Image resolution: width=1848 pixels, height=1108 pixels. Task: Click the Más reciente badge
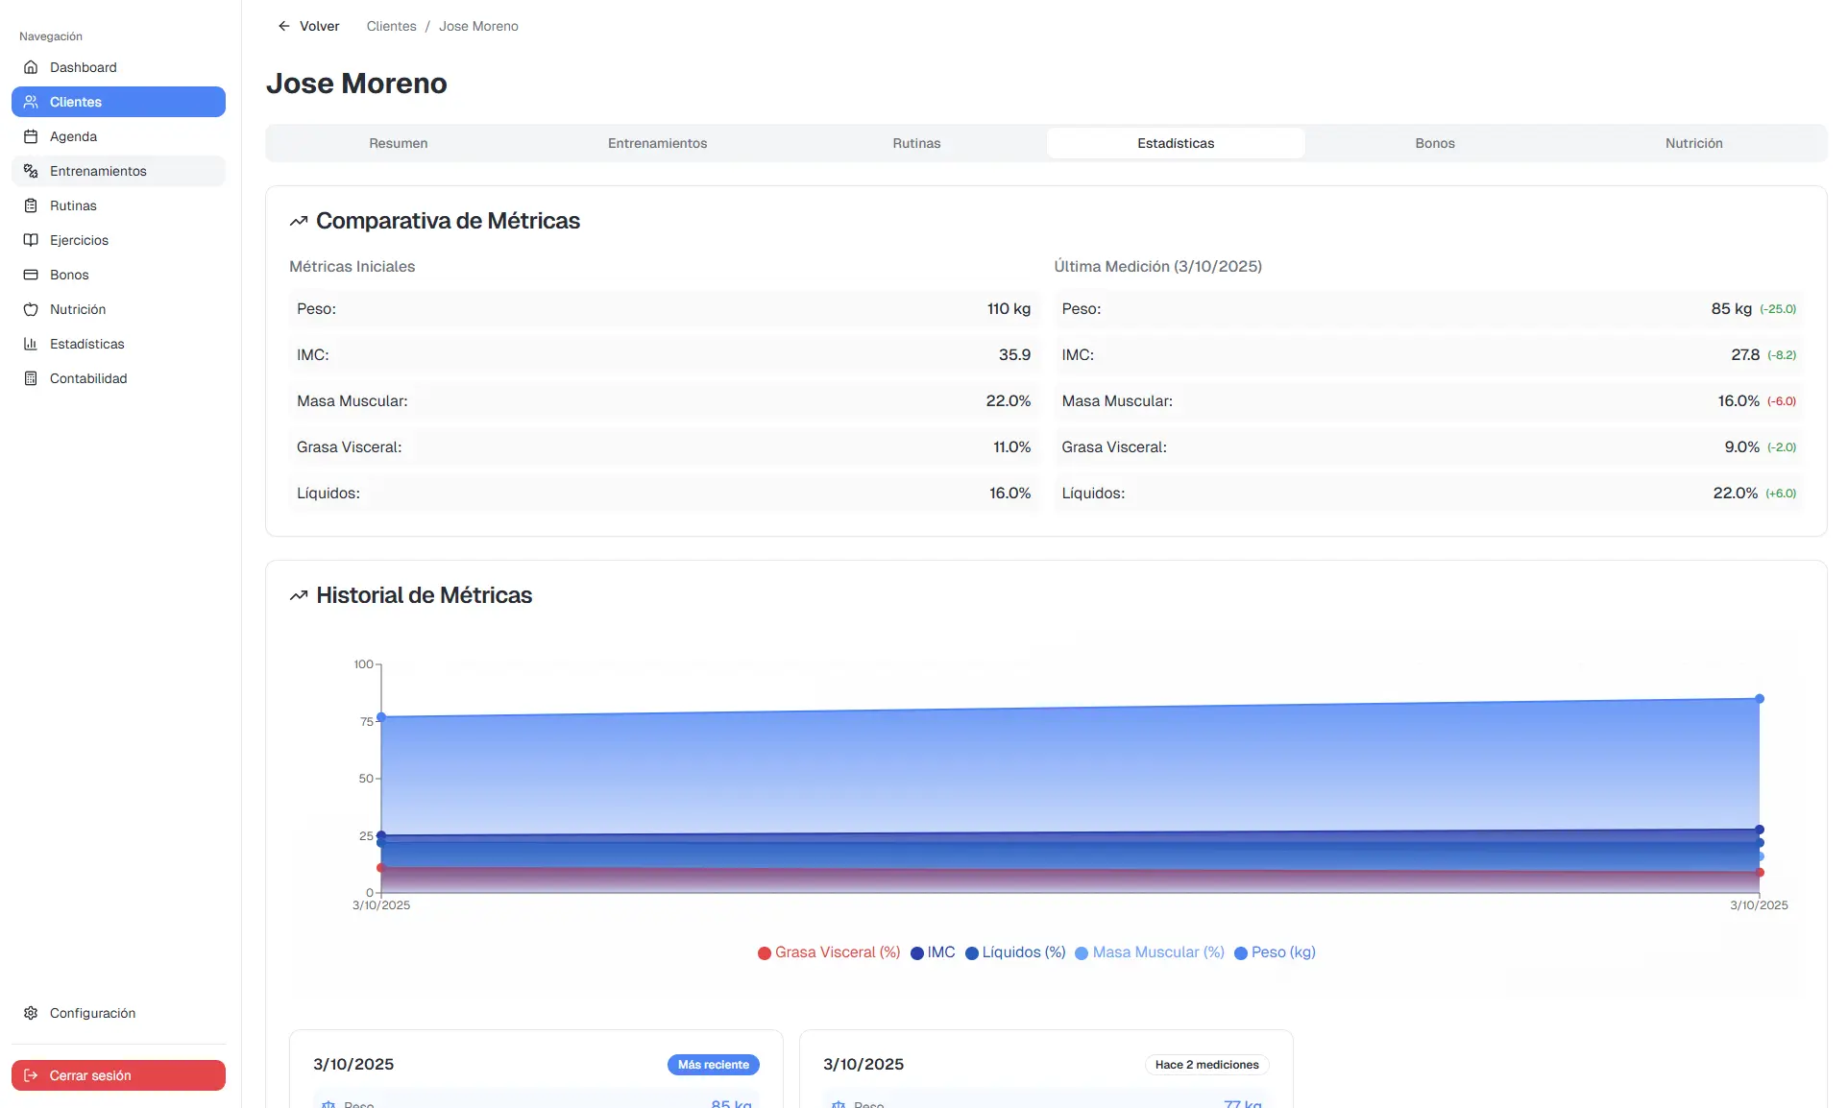(713, 1065)
